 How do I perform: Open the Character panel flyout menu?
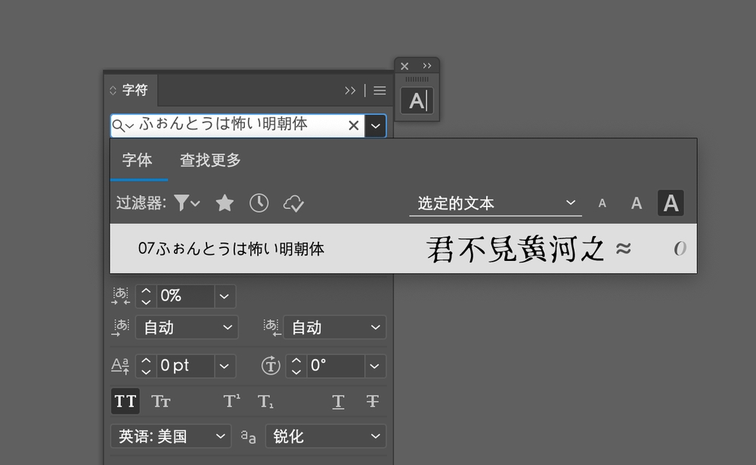pos(380,90)
